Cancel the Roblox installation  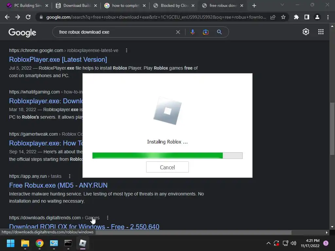pos(167,167)
